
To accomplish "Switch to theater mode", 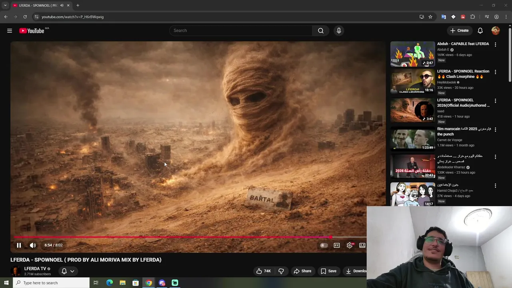I will 362,245.
